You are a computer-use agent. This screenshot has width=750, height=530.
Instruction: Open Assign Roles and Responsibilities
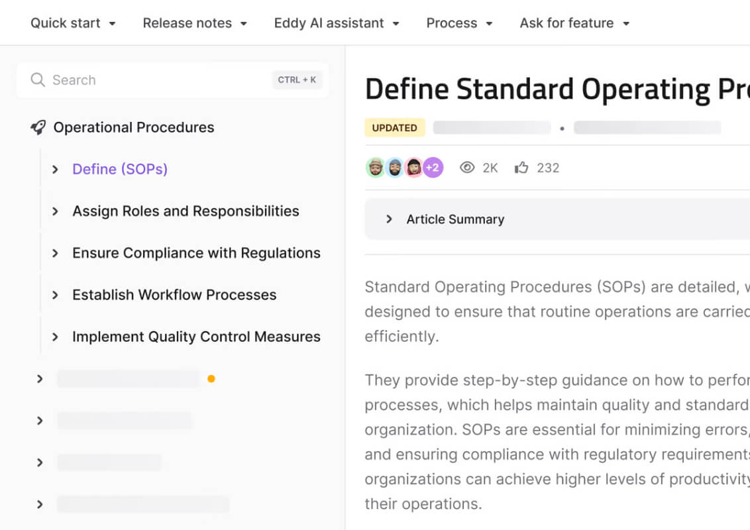pos(186,211)
